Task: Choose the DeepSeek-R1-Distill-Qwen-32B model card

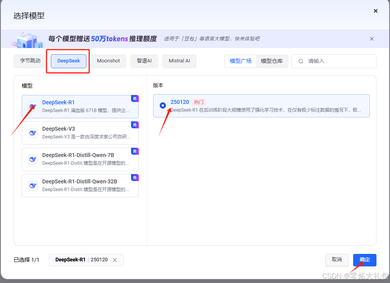Action: pos(80,186)
